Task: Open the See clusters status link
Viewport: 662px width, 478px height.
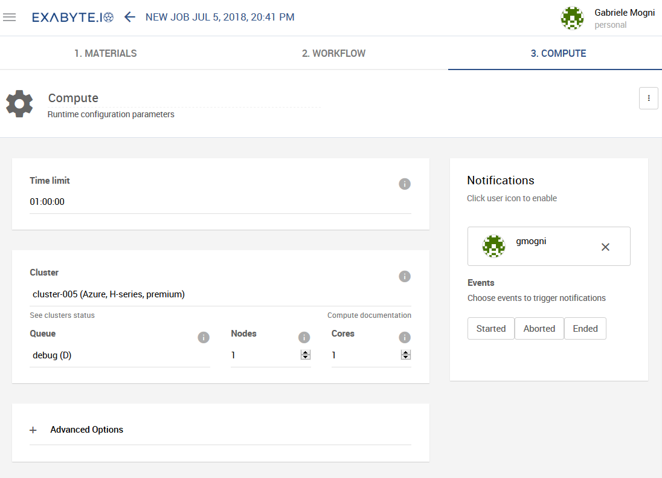Action: coord(62,315)
